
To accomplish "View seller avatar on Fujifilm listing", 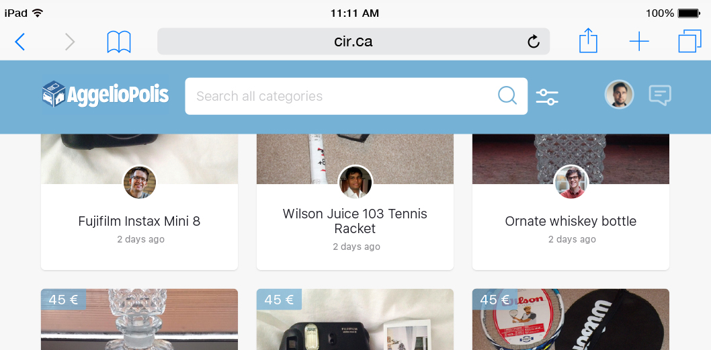I will [140, 182].
